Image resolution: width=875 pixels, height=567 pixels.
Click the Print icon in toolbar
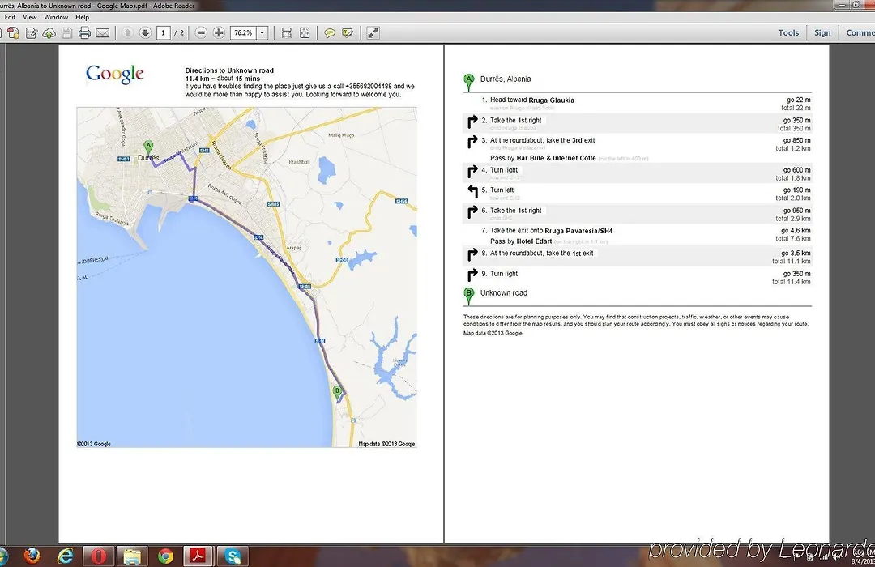pos(84,33)
